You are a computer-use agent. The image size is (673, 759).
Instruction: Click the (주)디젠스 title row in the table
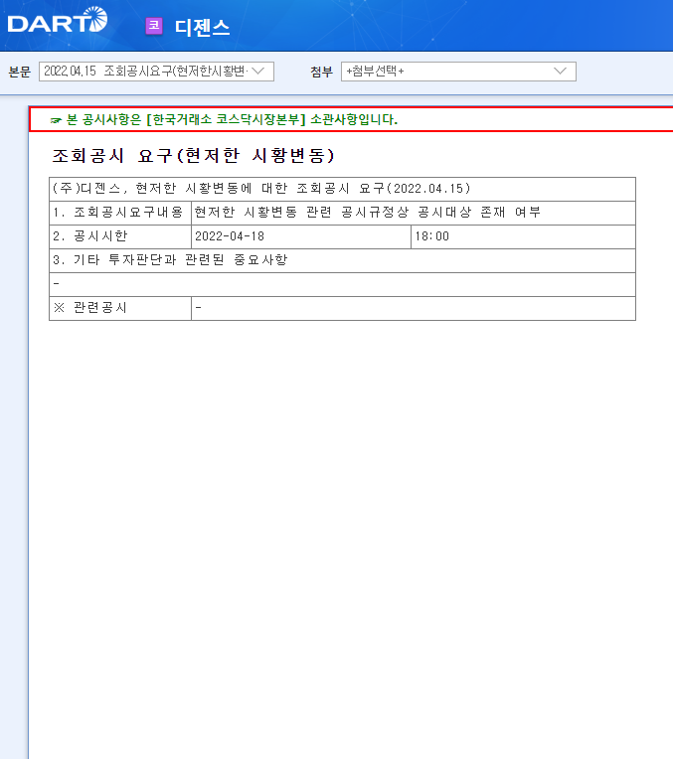(x=343, y=189)
